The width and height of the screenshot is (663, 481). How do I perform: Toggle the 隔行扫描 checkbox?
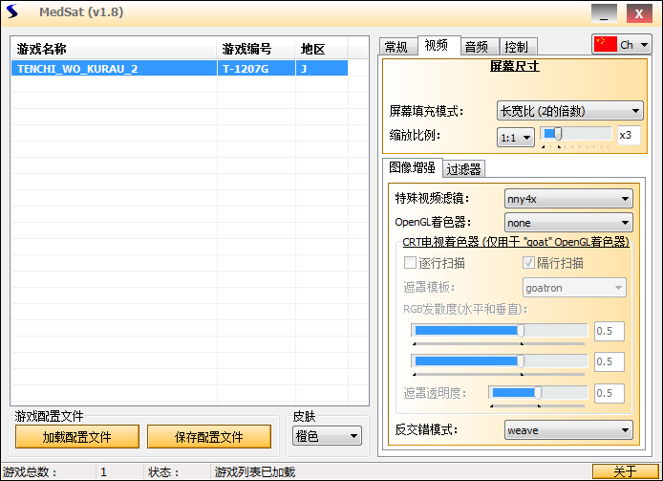click(528, 263)
